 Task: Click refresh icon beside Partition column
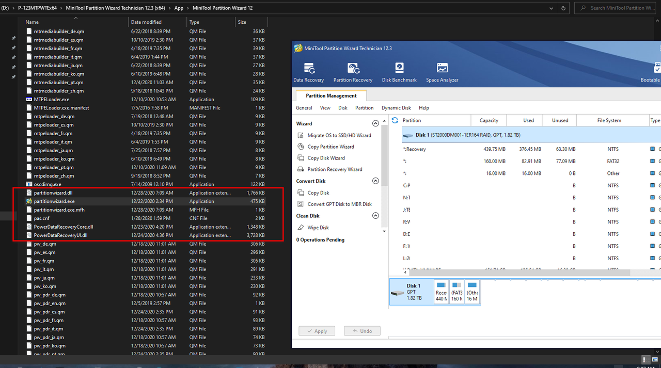coord(395,120)
